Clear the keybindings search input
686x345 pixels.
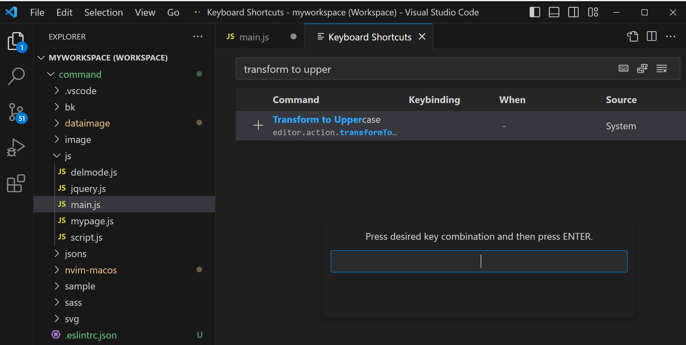click(662, 69)
